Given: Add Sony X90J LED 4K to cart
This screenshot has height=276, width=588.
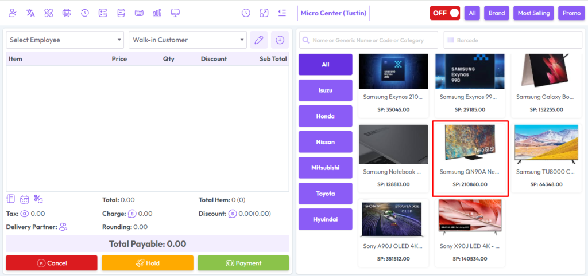Looking at the screenshot, I should (470, 232).
